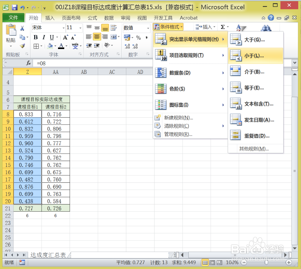Screen dimensions: 301x269
Task: Click the Sort and Filter icon
Action: coord(241,28)
